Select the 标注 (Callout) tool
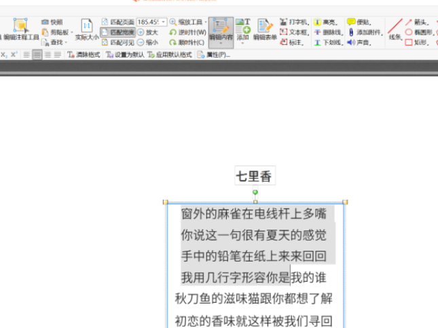 291,43
